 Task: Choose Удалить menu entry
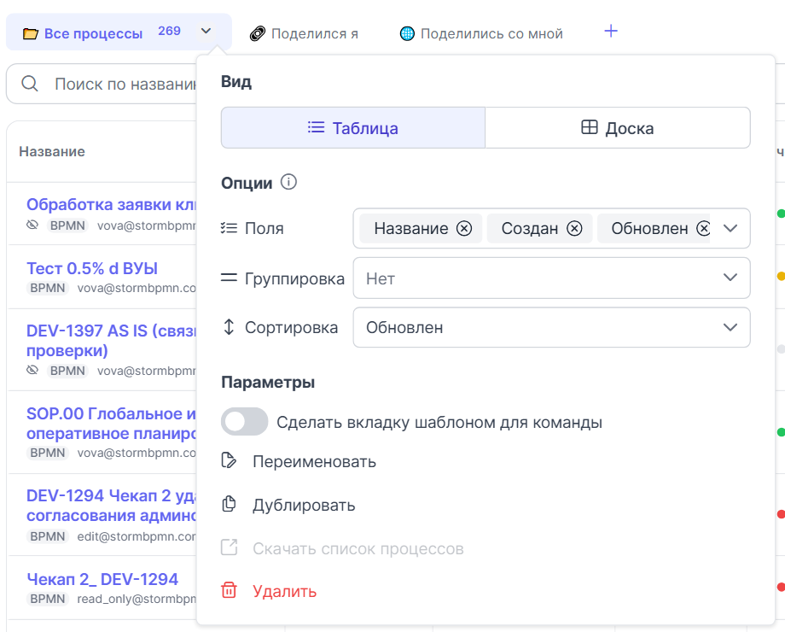[x=284, y=591]
